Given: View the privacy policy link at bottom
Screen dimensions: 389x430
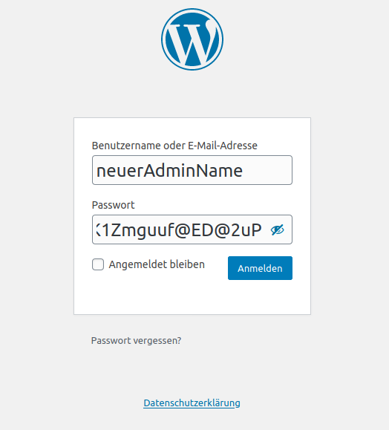Looking at the screenshot, I should [x=192, y=403].
